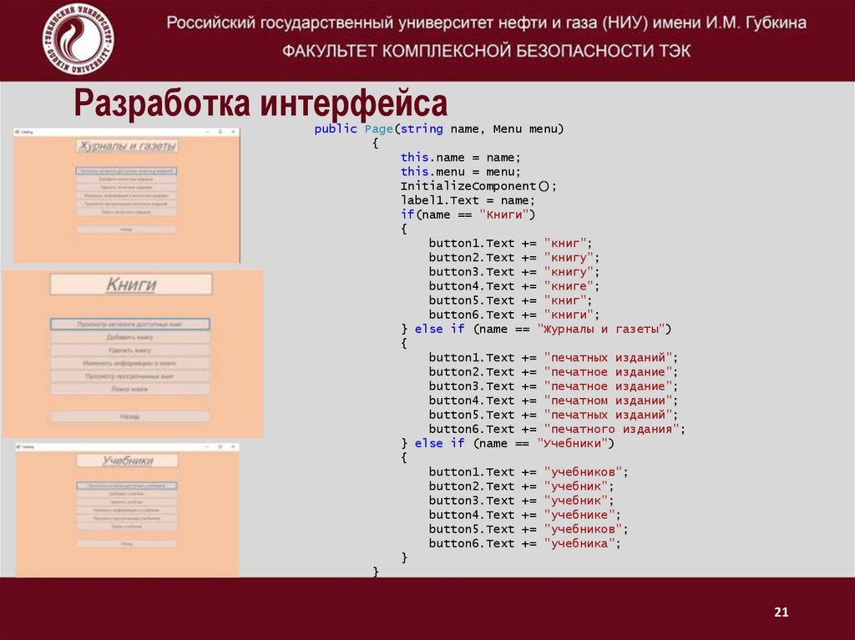This screenshot has width=855, height=640.
Task: Select Изменить информацию о книге
Action: [x=130, y=364]
